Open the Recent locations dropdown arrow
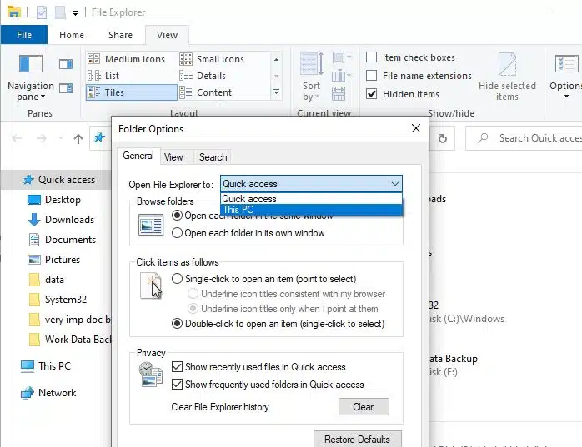Screen dimensions: 582x447 (x=61, y=139)
